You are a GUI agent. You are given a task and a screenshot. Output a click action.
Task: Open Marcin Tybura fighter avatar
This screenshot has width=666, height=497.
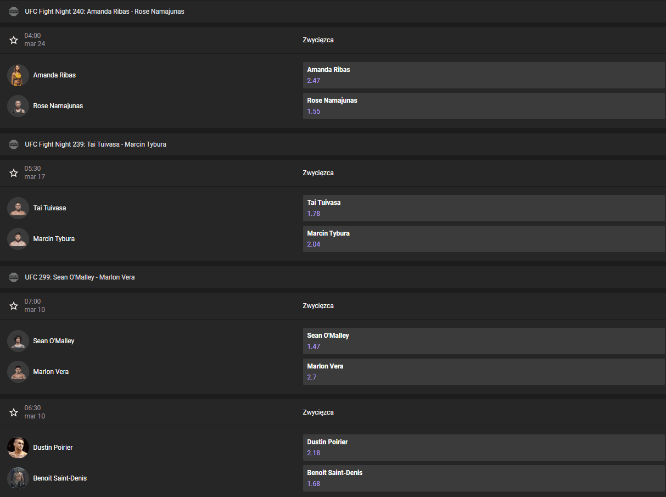point(18,239)
